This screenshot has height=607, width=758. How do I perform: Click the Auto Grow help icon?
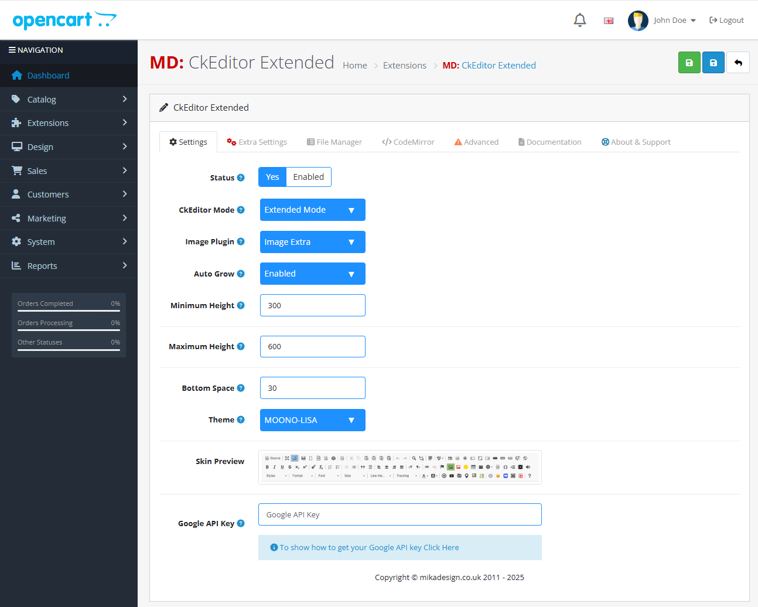point(241,274)
